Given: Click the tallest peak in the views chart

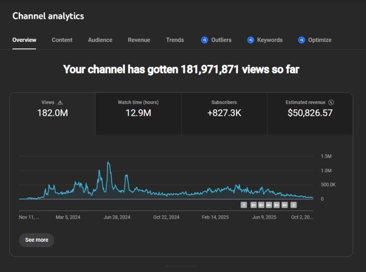Looking at the screenshot, I should point(108,163).
